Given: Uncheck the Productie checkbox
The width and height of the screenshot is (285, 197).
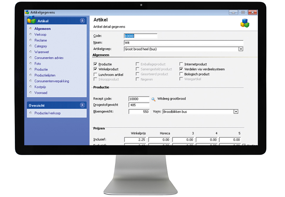Looking at the screenshot, I should point(95,64).
